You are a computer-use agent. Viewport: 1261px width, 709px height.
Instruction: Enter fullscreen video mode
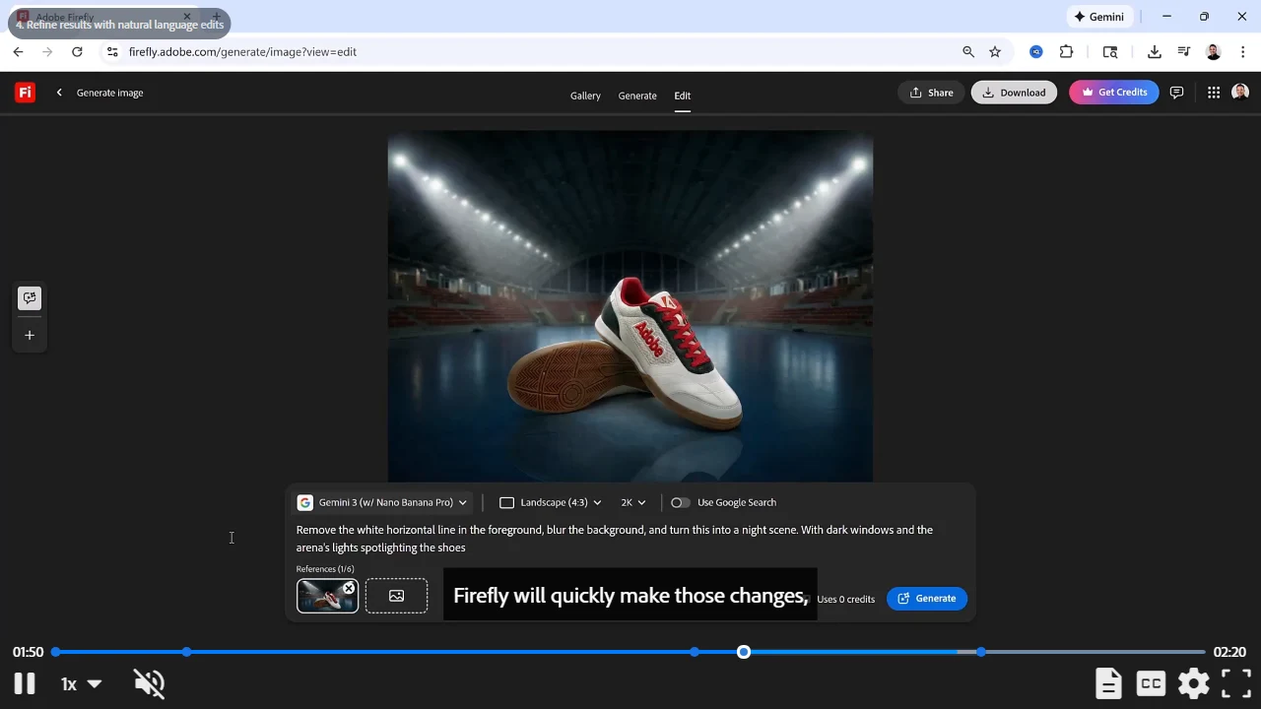(x=1236, y=683)
